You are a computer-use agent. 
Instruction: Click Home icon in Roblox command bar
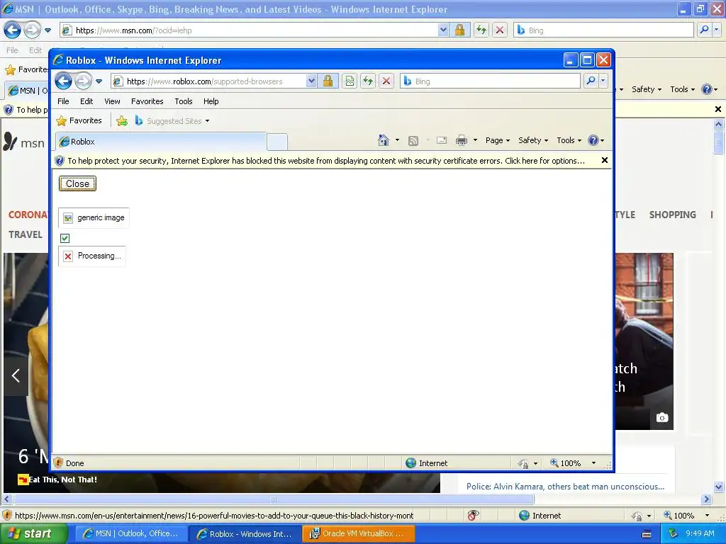click(384, 140)
